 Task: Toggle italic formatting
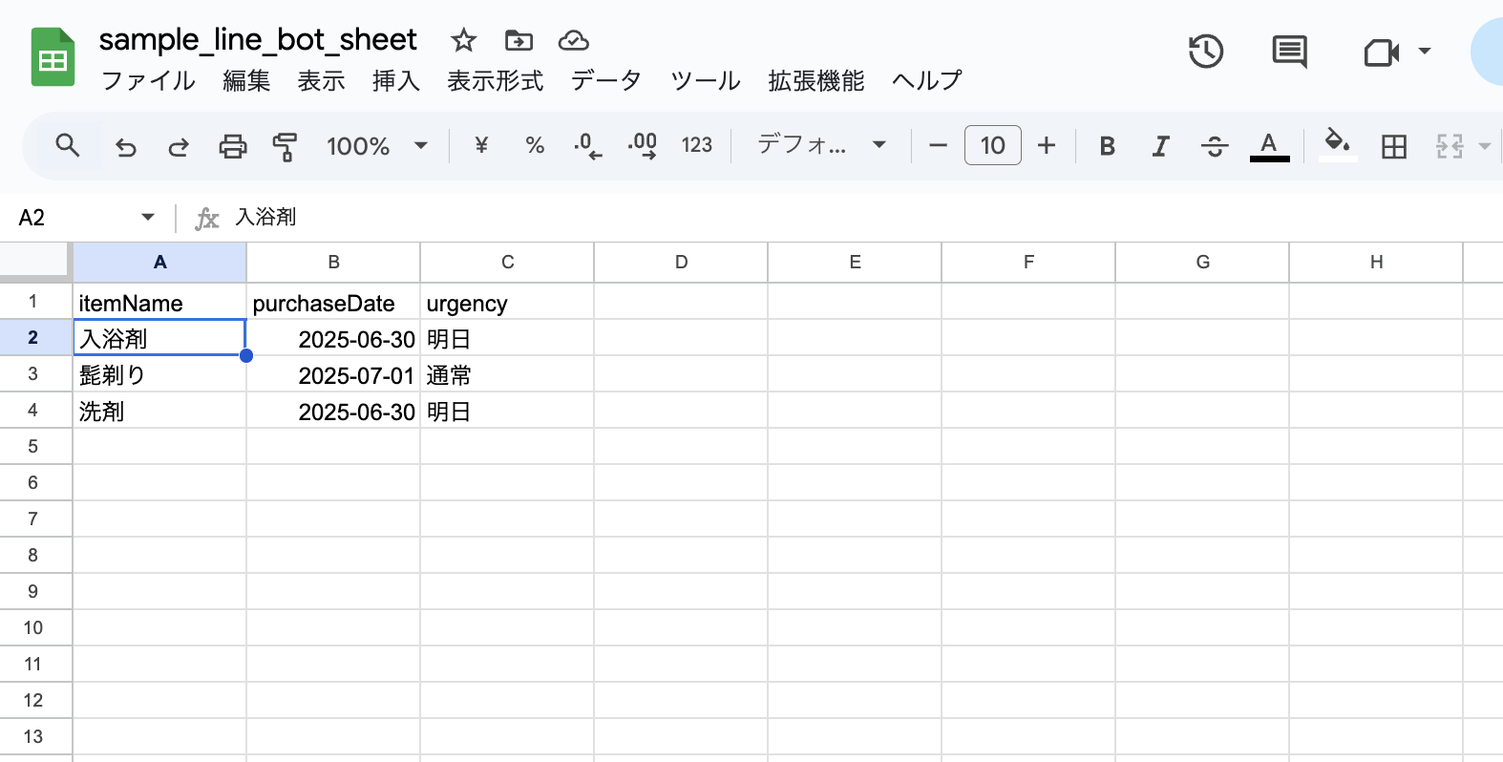[x=1160, y=146]
